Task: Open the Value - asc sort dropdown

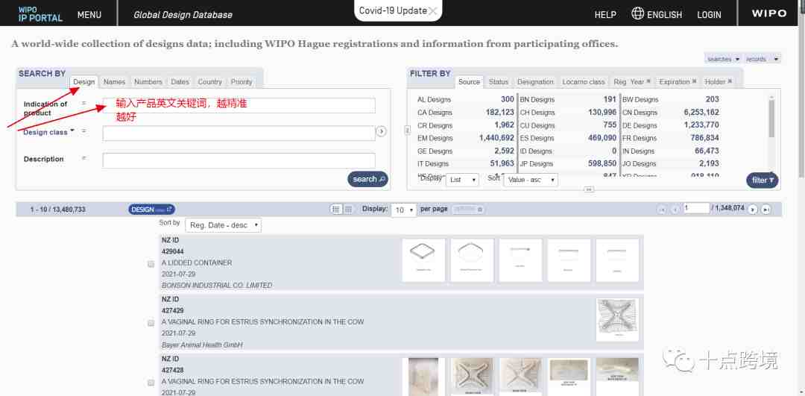Action: (530, 180)
